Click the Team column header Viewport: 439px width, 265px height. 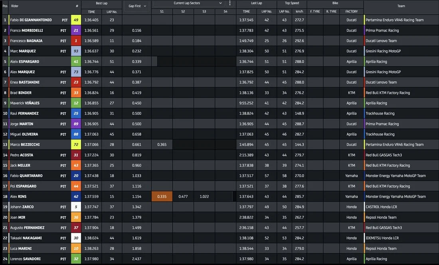coord(401,6)
